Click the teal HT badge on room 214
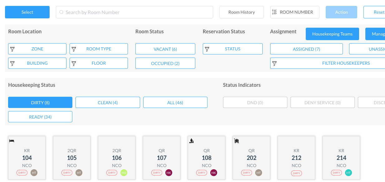This screenshot has width=385, height=182. [x=348, y=173]
